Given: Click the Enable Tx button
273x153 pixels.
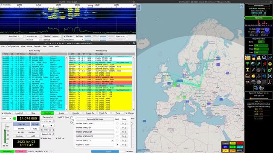Looking at the screenshot, I should pos(90,113).
